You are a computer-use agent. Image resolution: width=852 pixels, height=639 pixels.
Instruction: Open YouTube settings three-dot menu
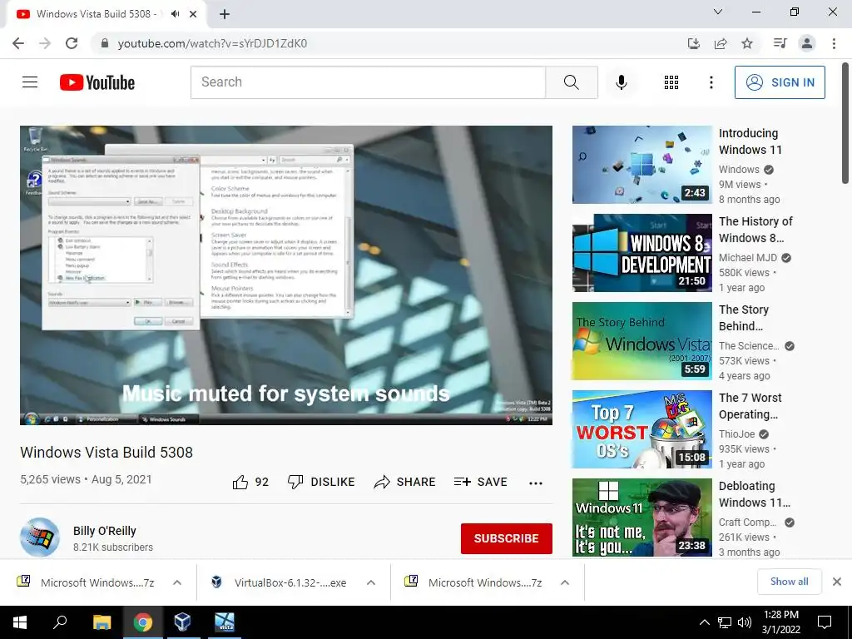711,82
